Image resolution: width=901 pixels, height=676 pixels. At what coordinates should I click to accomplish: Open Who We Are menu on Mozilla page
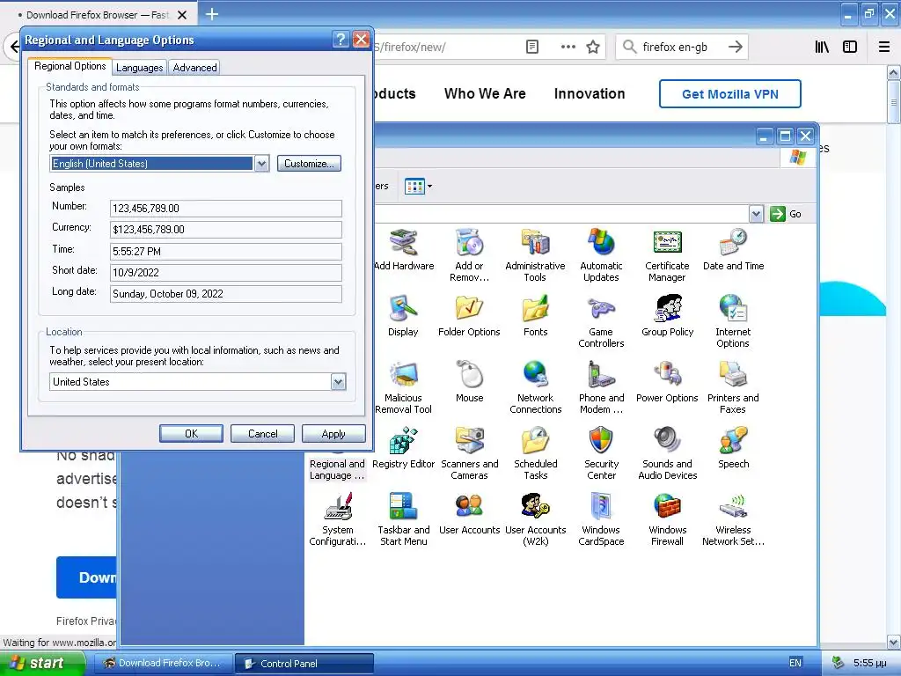point(485,93)
